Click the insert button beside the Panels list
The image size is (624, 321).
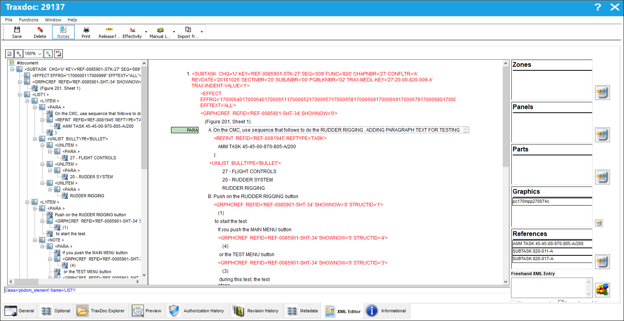click(602, 134)
